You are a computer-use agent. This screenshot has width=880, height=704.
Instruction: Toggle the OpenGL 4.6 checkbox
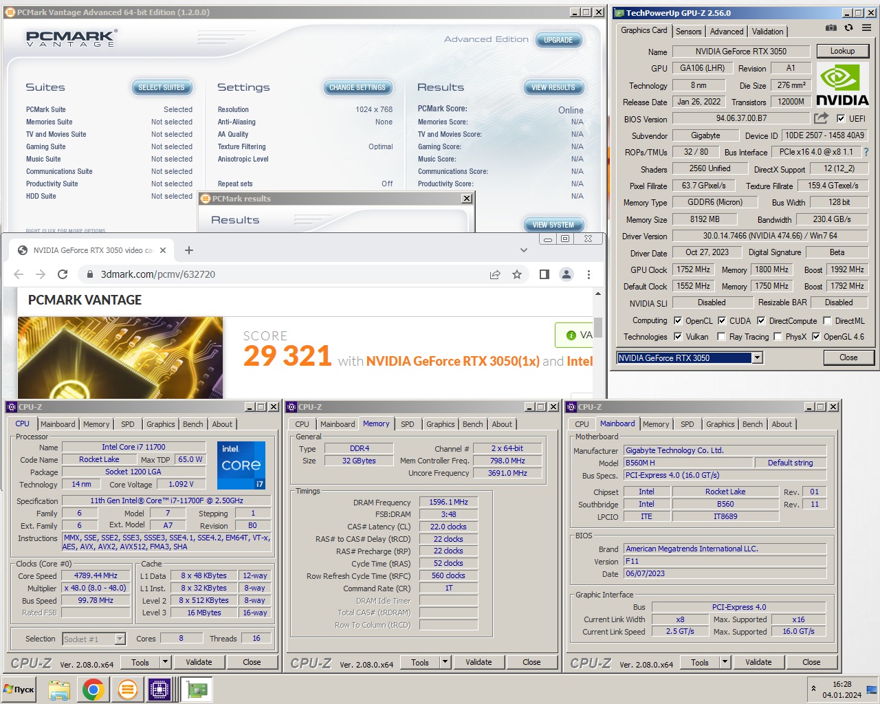pyautogui.click(x=816, y=336)
